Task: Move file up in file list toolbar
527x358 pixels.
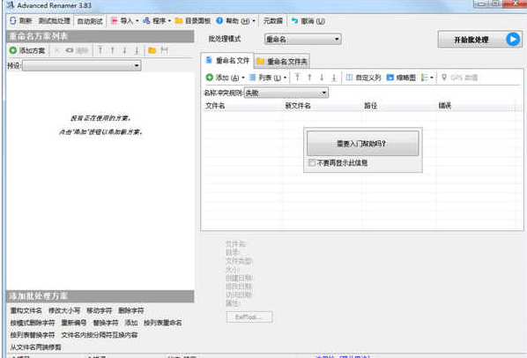Action: (x=309, y=78)
